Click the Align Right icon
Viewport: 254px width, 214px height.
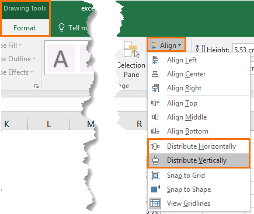155,88
